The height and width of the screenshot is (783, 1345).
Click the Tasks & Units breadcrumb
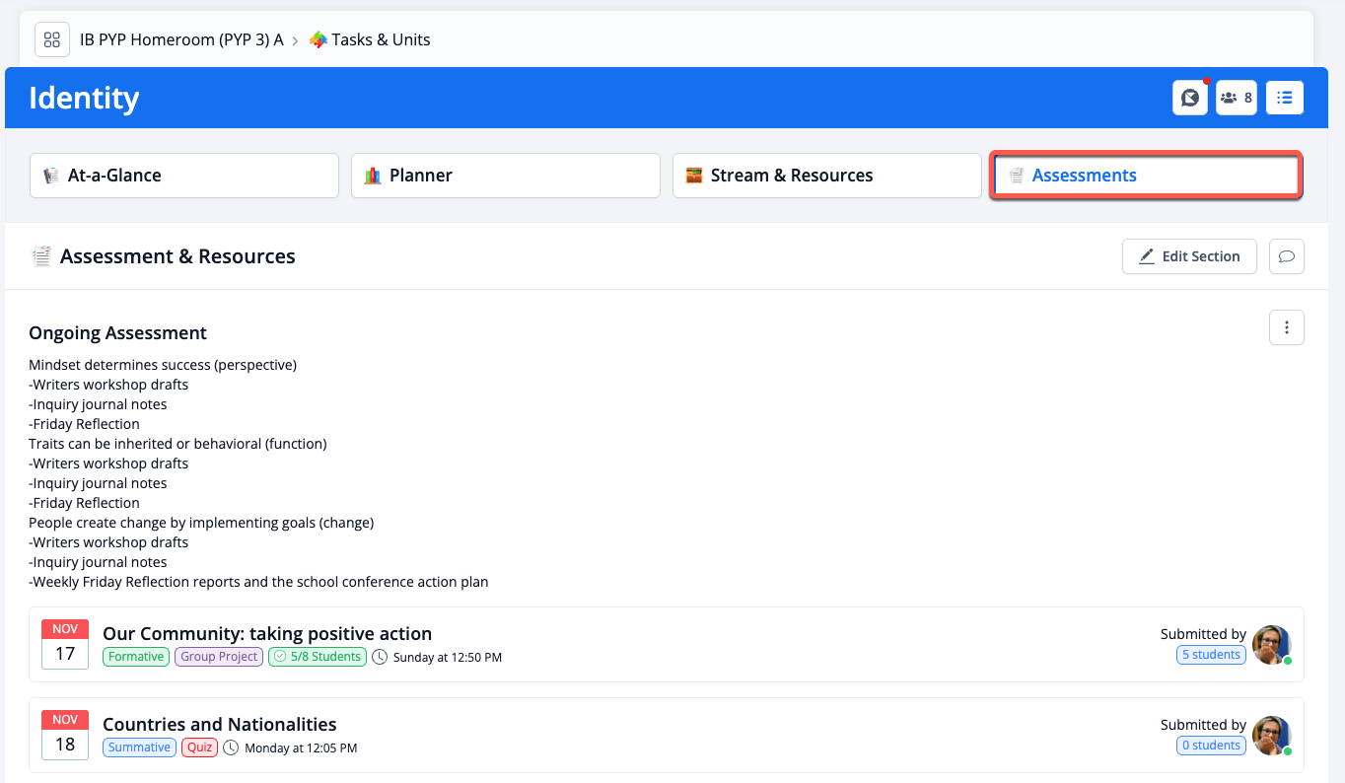381,39
